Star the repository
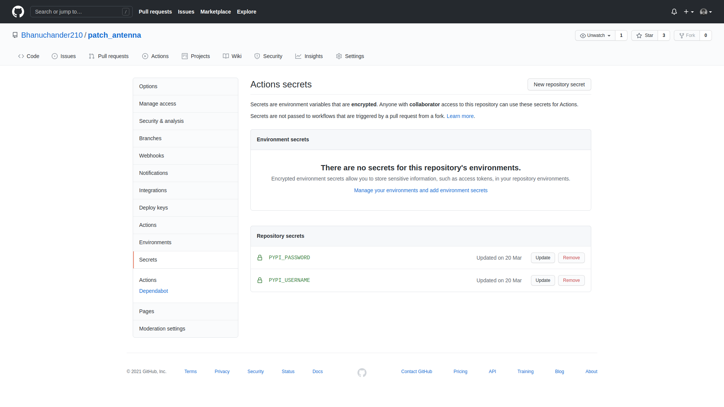 (x=645, y=35)
